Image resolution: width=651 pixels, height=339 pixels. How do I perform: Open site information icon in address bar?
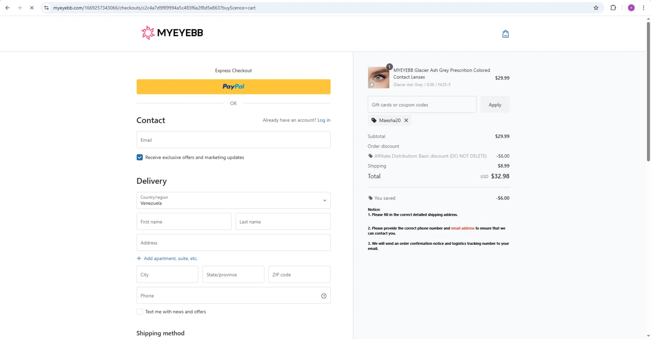pyautogui.click(x=46, y=8)
